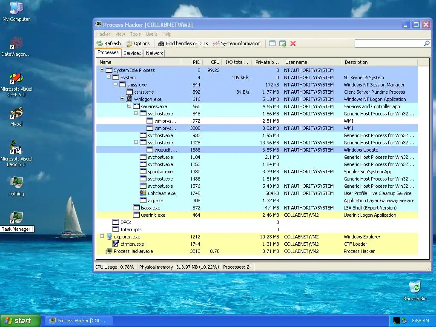Image resolution: width=436 pixels, height=327 pixels.
Task: Open the Users menu
Action: [x=152, y=34]
